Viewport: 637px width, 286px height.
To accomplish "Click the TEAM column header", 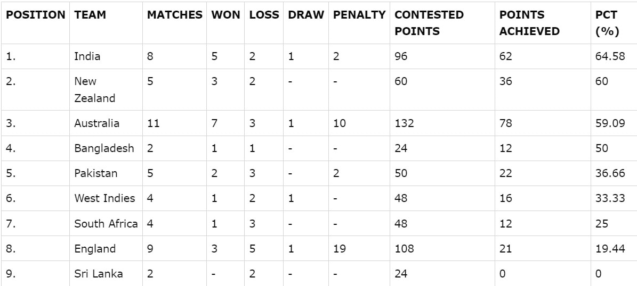I will coord(90,15).
